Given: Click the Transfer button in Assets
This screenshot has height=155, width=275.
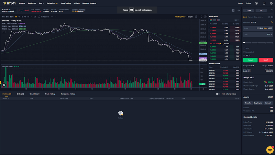Looking at the screenshot, I should tap(248, 103).
